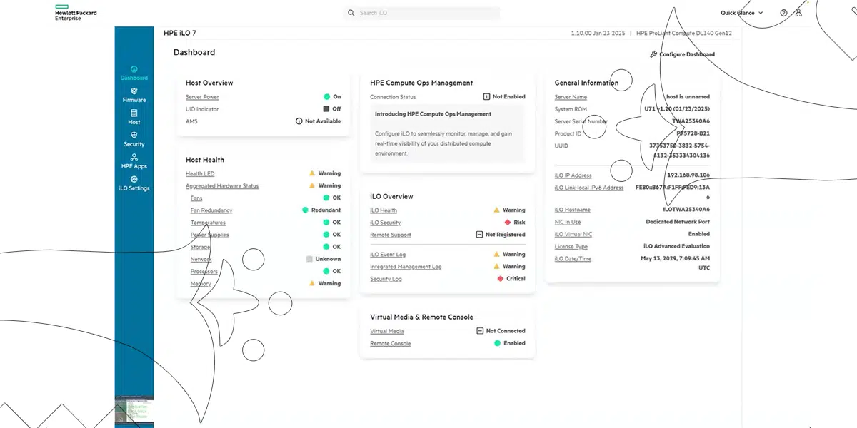Open iLO Settings gear in sidebar
857x428 pixels.
[134, 180]
